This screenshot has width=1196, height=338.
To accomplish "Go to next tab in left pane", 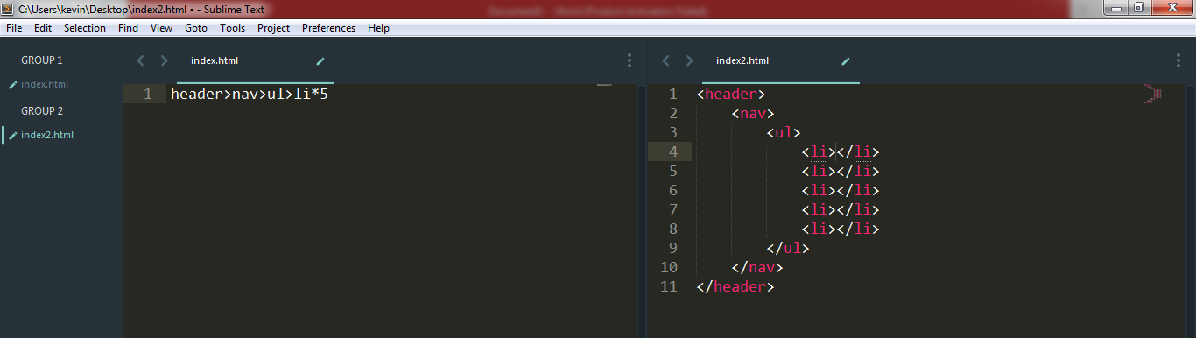I will pyautogui.click(x=164, y=60).
